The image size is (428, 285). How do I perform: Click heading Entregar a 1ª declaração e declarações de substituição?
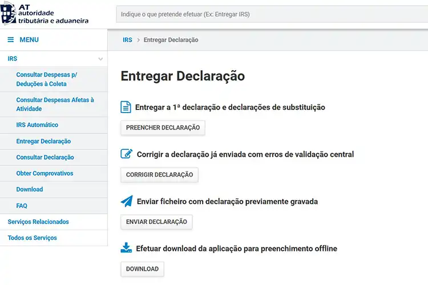tap(230, 108)
